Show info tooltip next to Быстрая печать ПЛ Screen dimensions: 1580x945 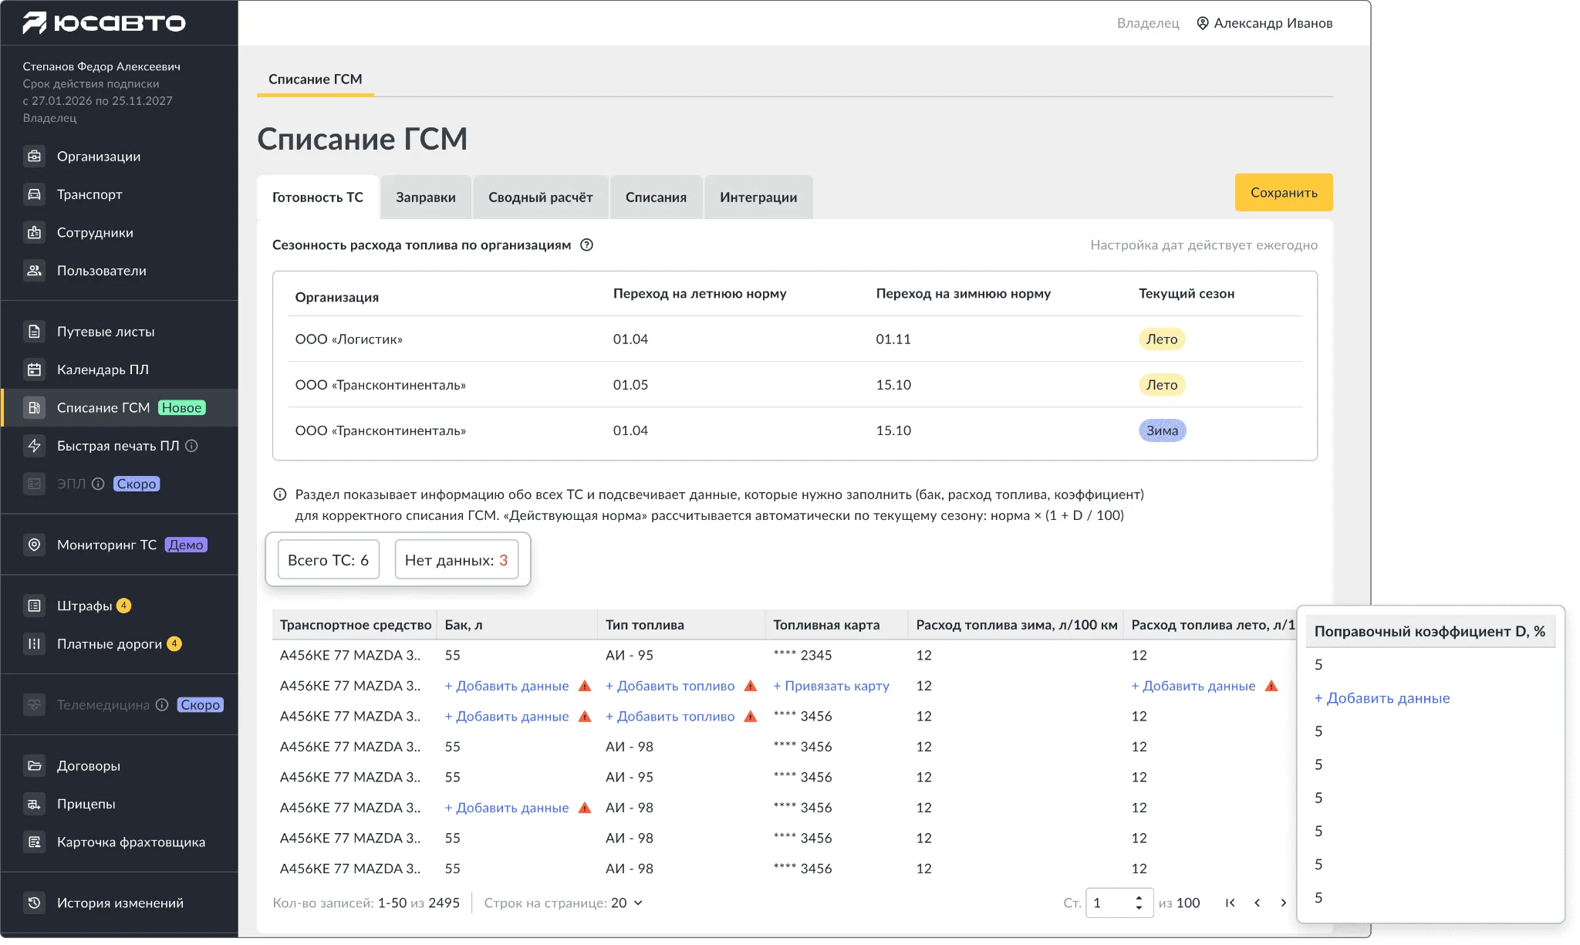click(192, 446)
